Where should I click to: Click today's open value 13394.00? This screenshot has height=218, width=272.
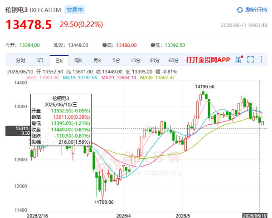[x=29, y=45]
